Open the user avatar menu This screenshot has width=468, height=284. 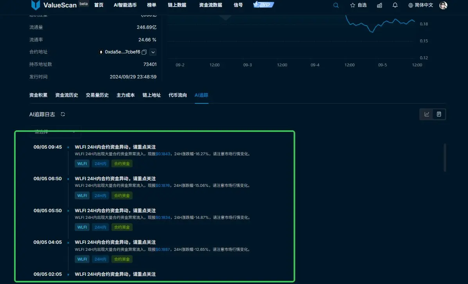pos(443,5)
